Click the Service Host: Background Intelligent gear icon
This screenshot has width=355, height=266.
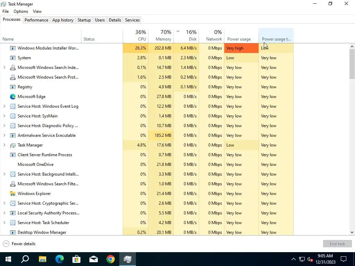[13, 174]
